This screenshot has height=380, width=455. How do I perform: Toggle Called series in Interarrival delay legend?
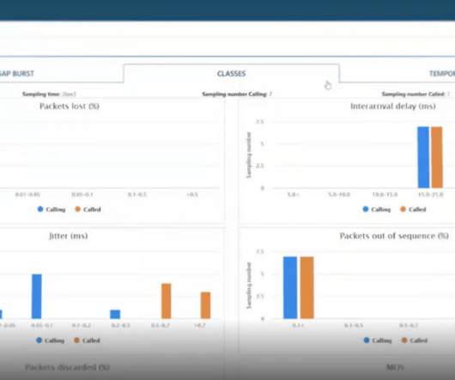click(x=413, y=209)
